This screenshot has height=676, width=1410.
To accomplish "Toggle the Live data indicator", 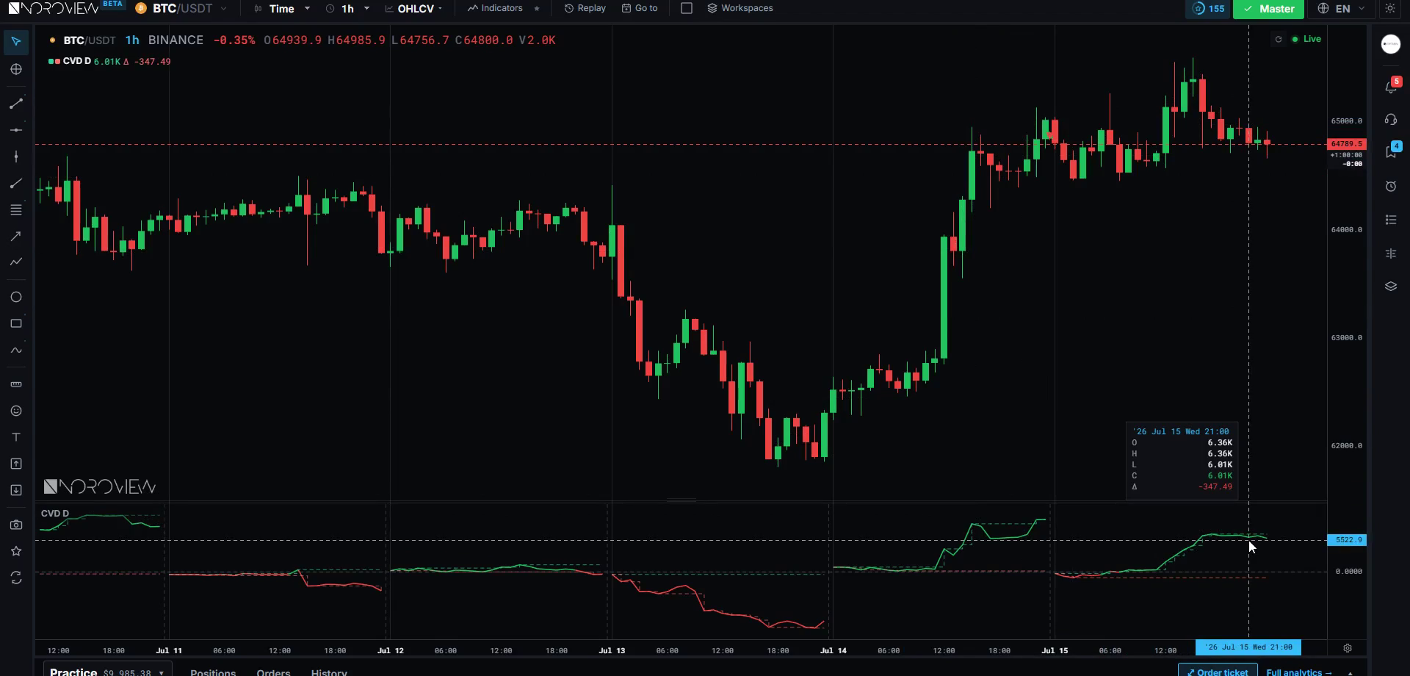I will pos(1307,39).
